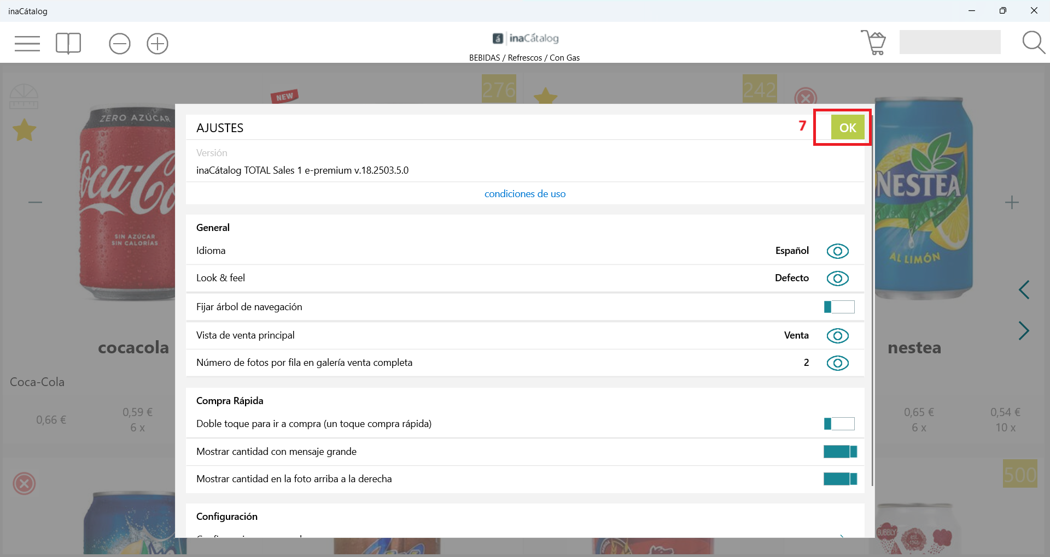Minimize the inaCátalog window
Image resolution: width=1050 pixels, height=557 pixels.
[x=972, y=10]
